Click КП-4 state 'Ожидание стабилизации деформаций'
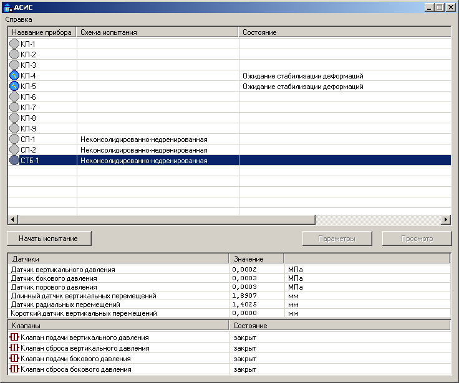Image resolution: width=459 pixels, height=383 pixels. click(303, 76)
